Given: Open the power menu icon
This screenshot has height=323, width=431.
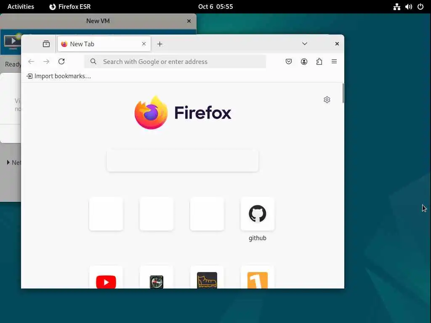Looking at the screenshot, I should tap(420, 7).
